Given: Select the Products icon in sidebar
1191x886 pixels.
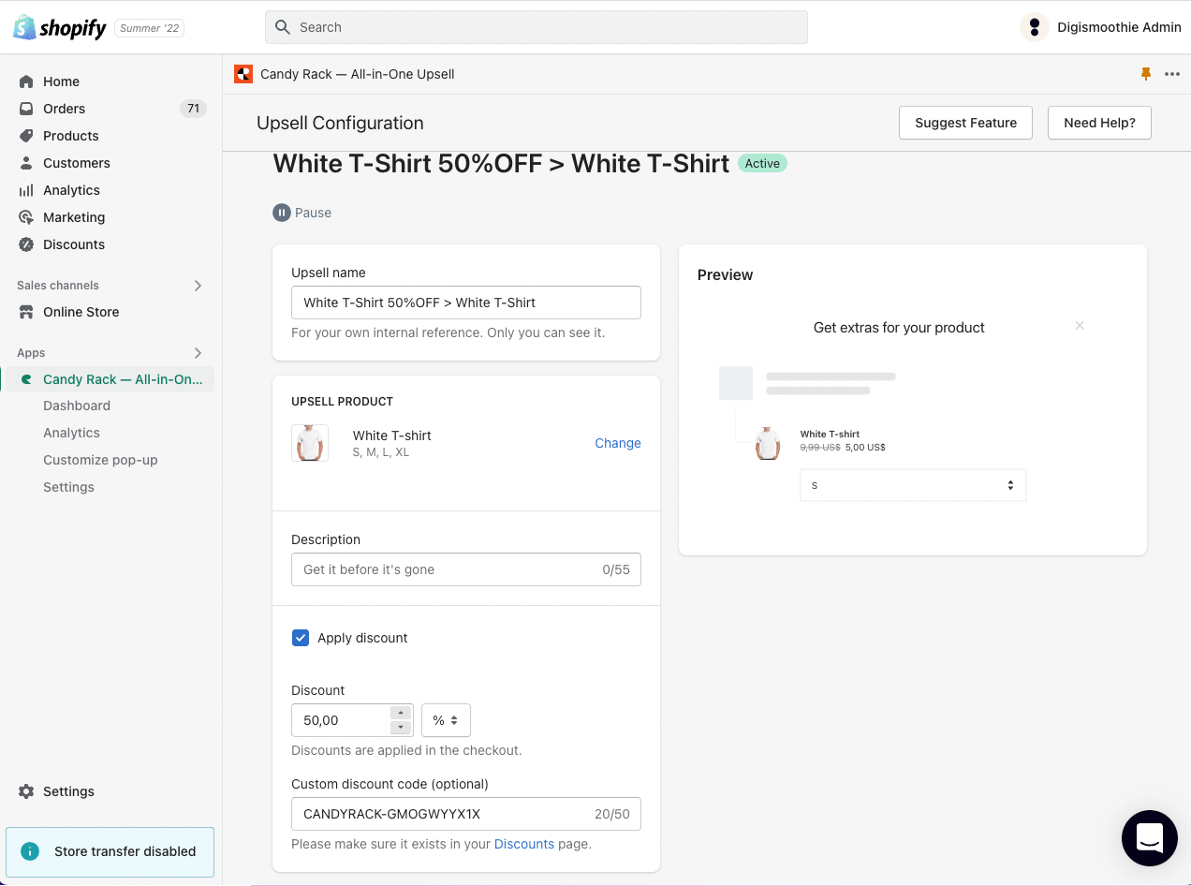Looking at the screenshot, I should 26,135.
